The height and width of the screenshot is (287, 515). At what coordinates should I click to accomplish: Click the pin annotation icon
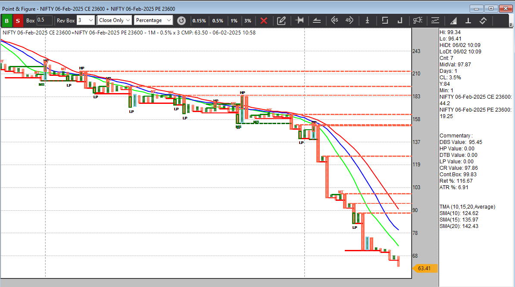pyautogui.click(x=300, y=20)
